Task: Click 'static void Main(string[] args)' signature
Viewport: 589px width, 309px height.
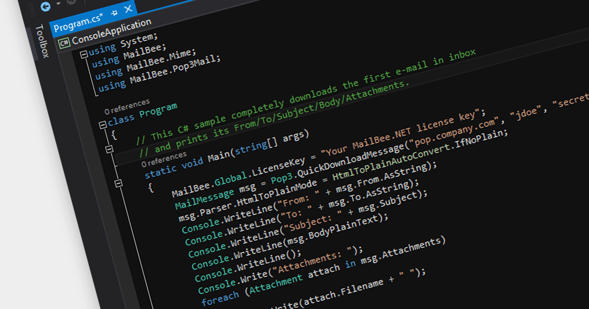Action: (227, 154)
